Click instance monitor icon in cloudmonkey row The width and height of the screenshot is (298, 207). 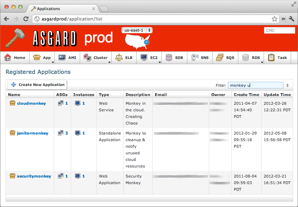78,103
